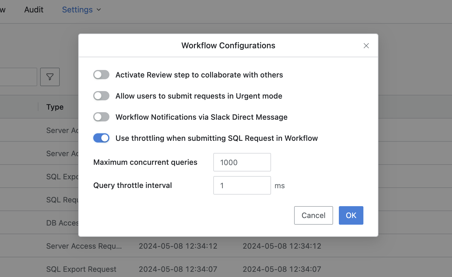Disable SQL Request throttling toggle
Image resolution: width=452 pixels, height=277 pixels.
(x=101, y=138)
